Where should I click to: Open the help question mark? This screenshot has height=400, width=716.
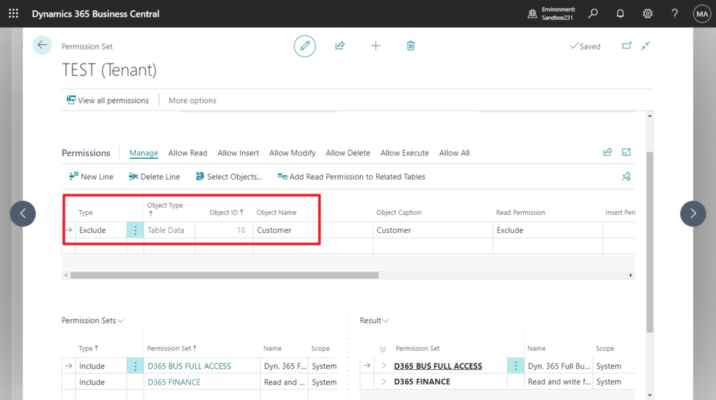[675, 14]
